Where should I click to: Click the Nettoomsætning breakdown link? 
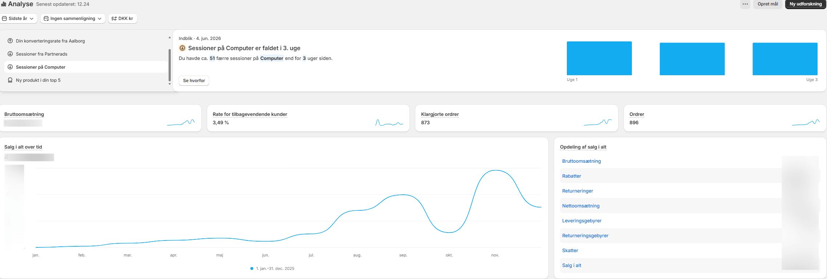coord(581,206)
